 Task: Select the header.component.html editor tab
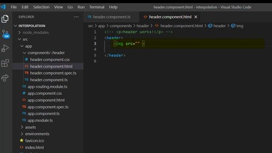pyautogui.click(x=170, y=17)
